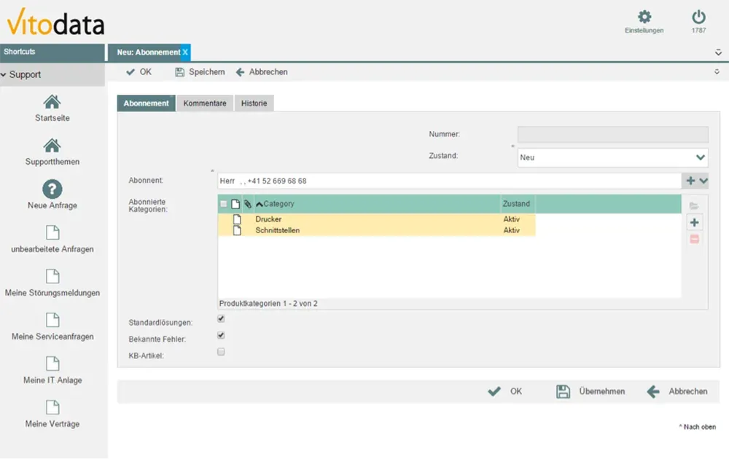Toggle select-all checkbox in category header

[x=224, y=204]
